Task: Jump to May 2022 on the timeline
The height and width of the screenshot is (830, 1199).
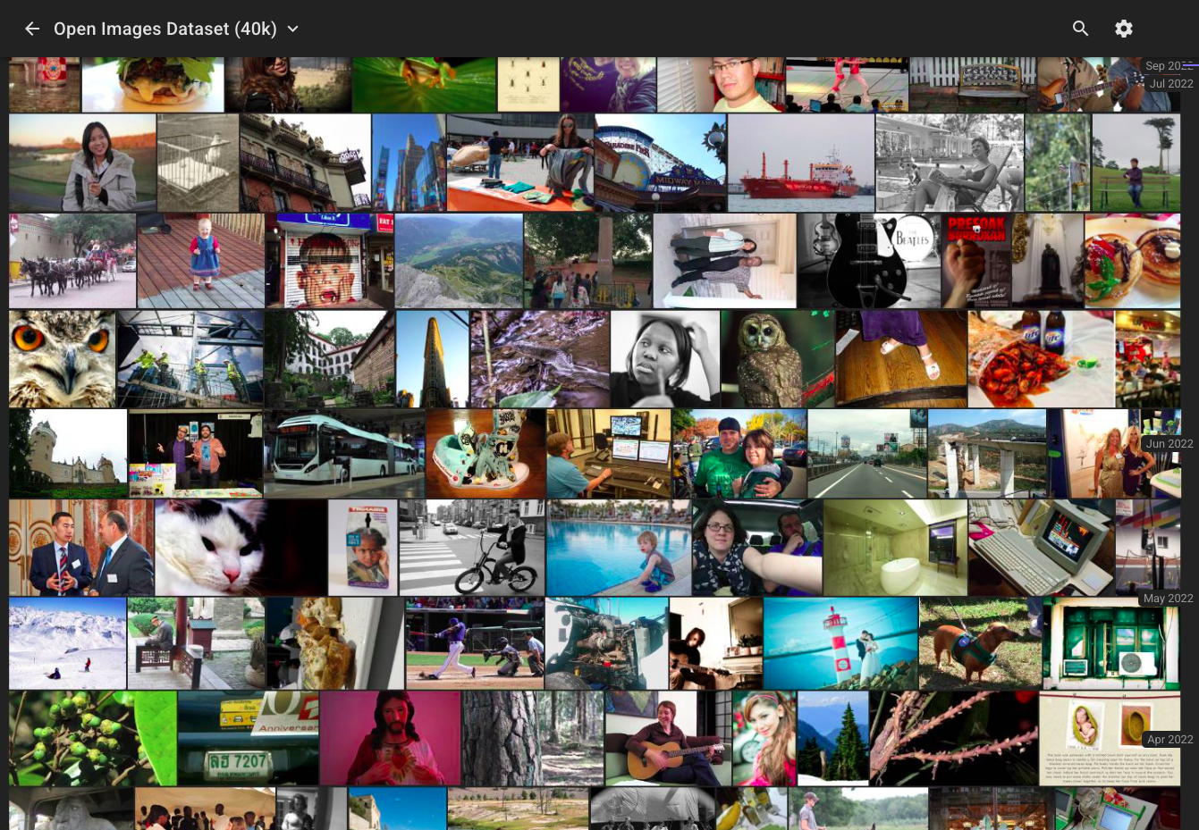Action: point(1168,598)
